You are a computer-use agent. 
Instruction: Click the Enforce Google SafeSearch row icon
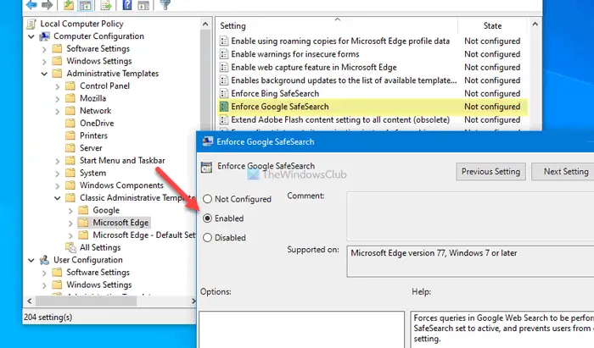pyautogui.click(x=224, y=107)
